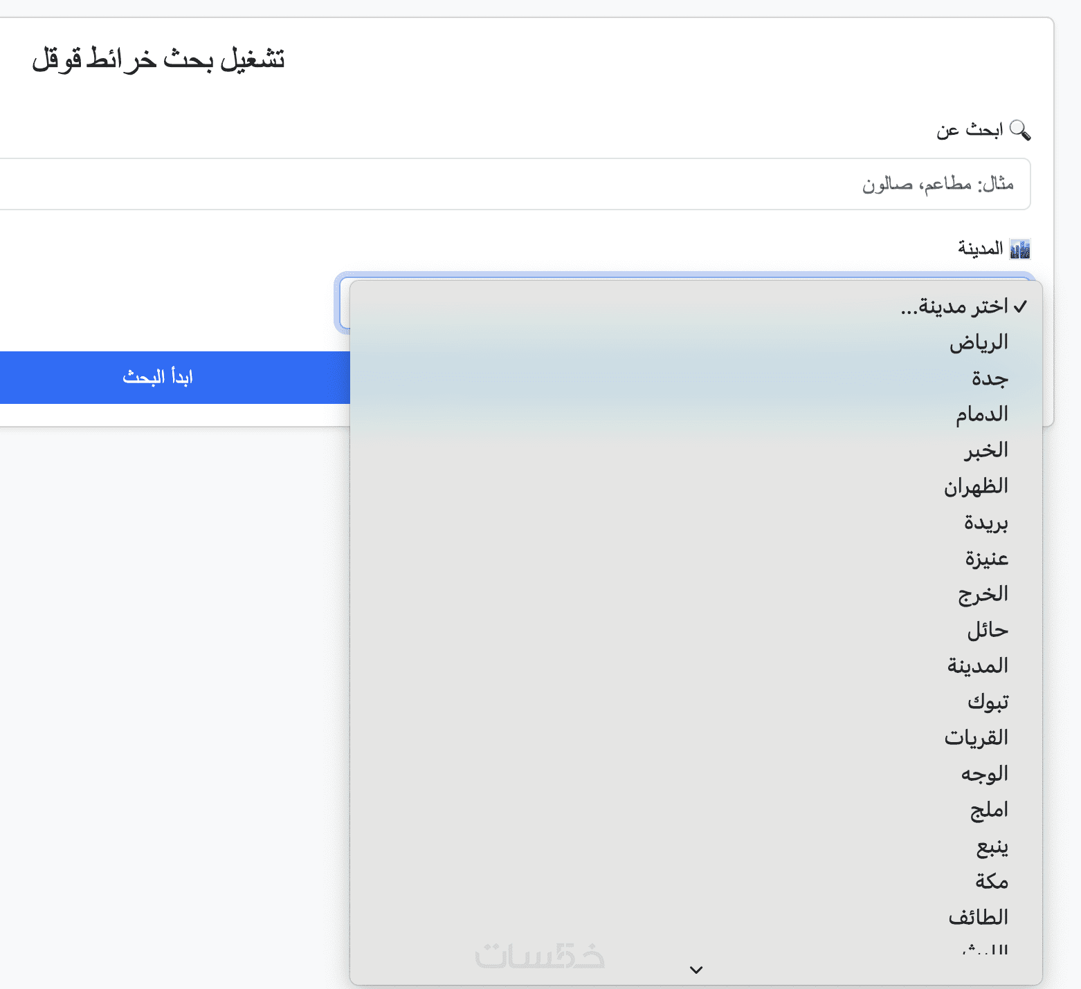Pick the 'عنيزة' city entry
This screenshot has width=1081, height=989.
click(x=986, y=558)
